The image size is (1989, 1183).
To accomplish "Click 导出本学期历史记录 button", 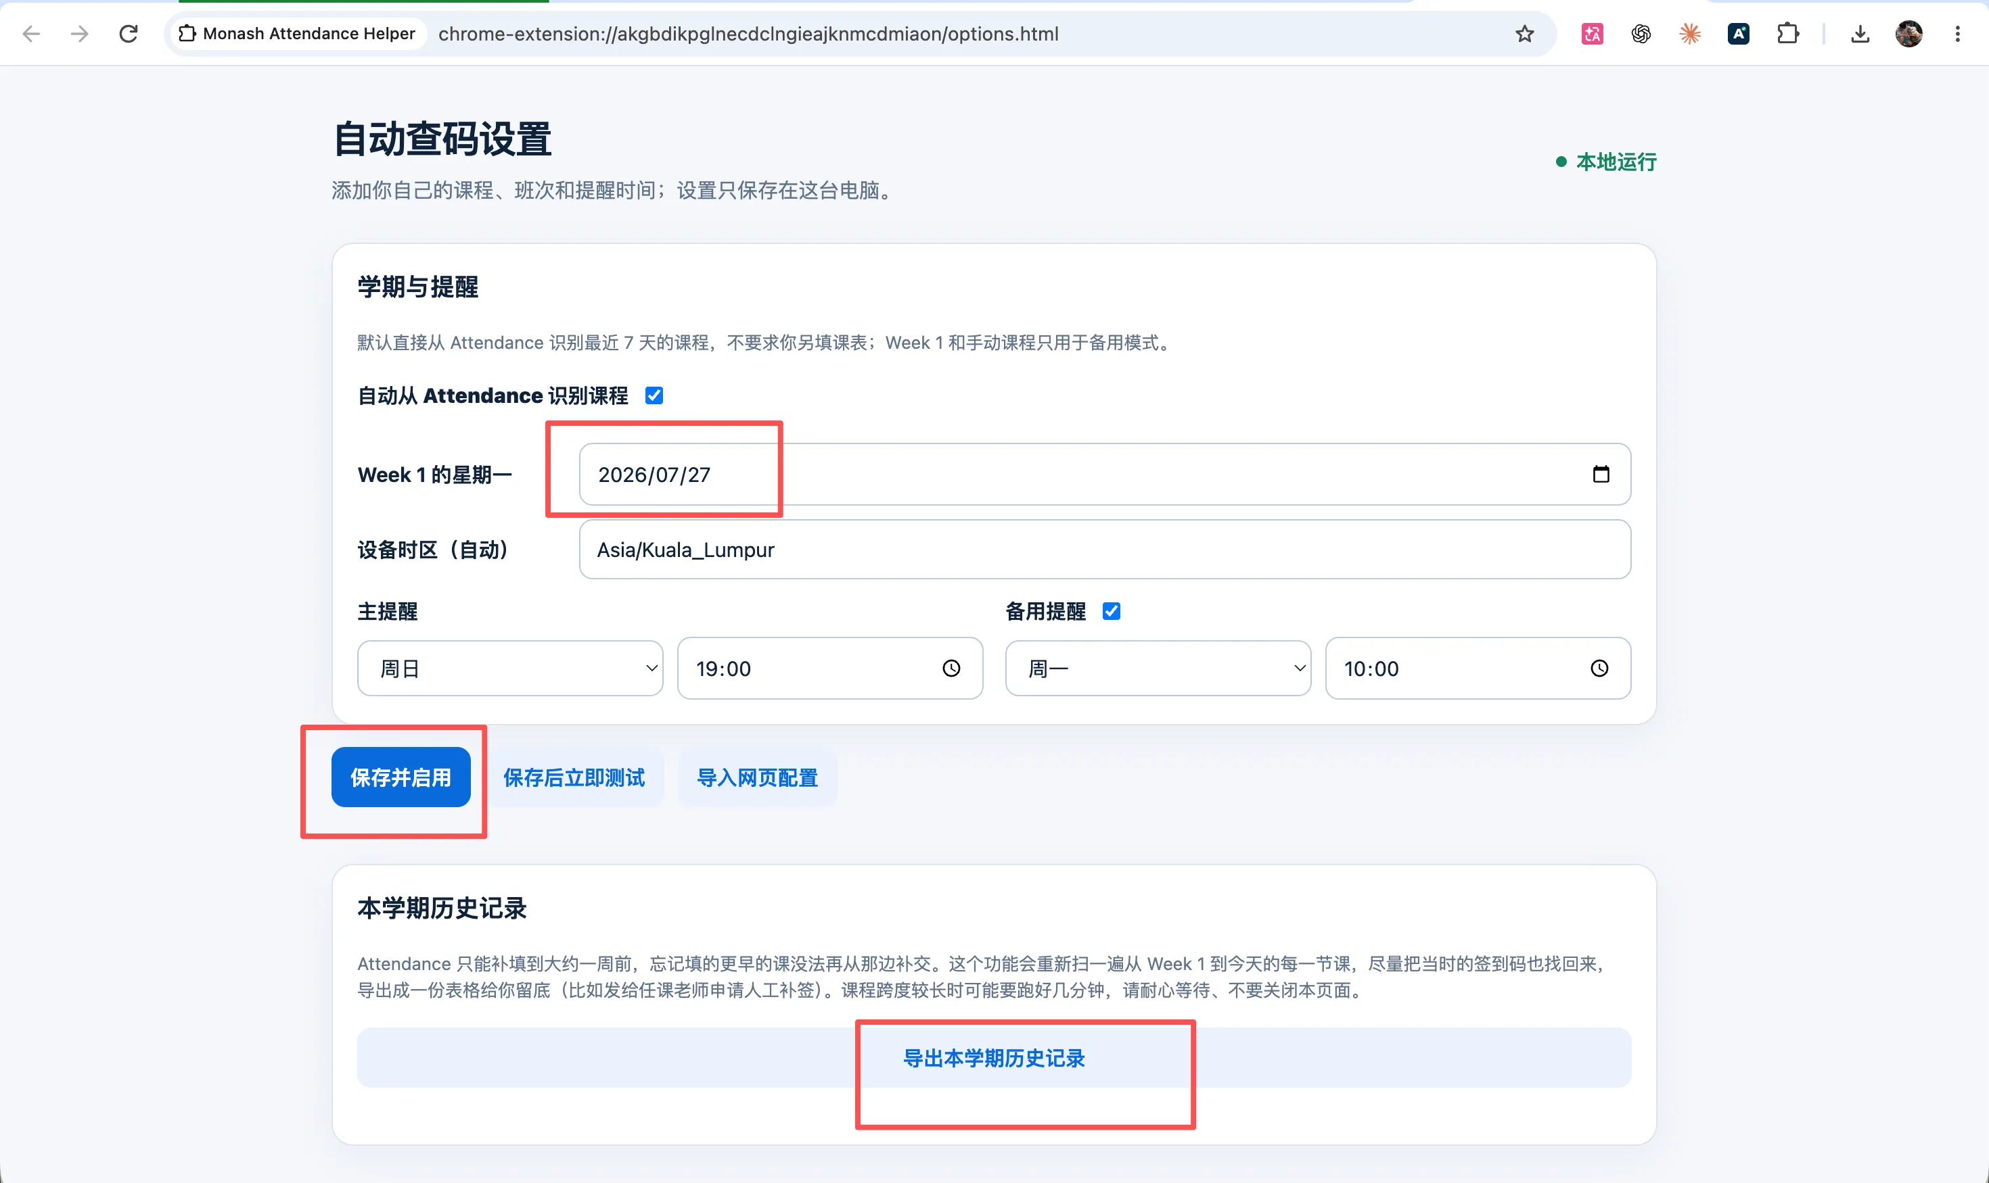I will (993, 1058).
